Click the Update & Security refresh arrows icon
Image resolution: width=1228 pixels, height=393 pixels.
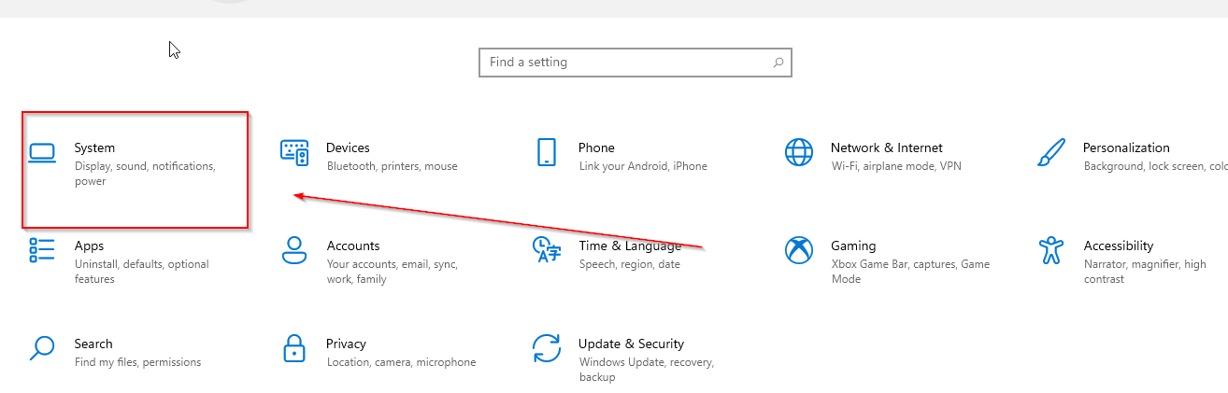tap(547, 348)
